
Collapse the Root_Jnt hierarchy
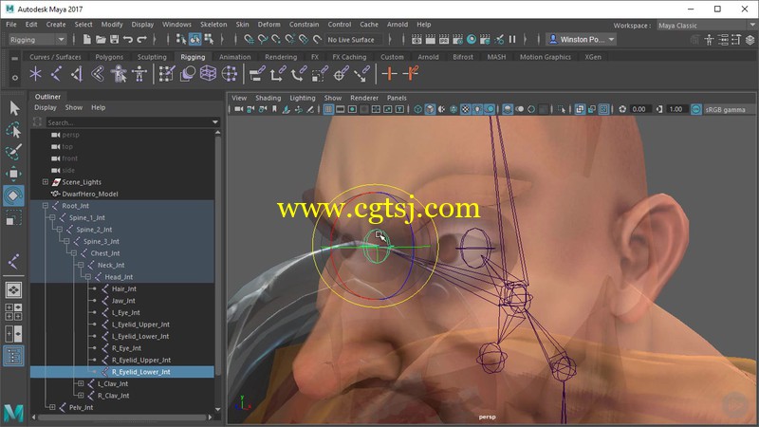coord(45,206)
